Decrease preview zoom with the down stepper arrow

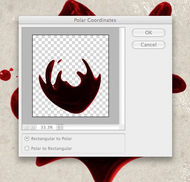pyautogui.click(x=59, y=128)
